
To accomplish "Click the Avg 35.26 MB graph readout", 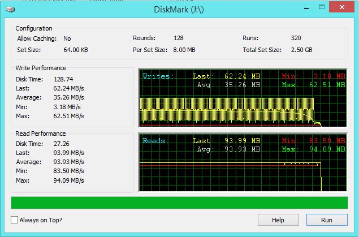I will tap(229, 85).
